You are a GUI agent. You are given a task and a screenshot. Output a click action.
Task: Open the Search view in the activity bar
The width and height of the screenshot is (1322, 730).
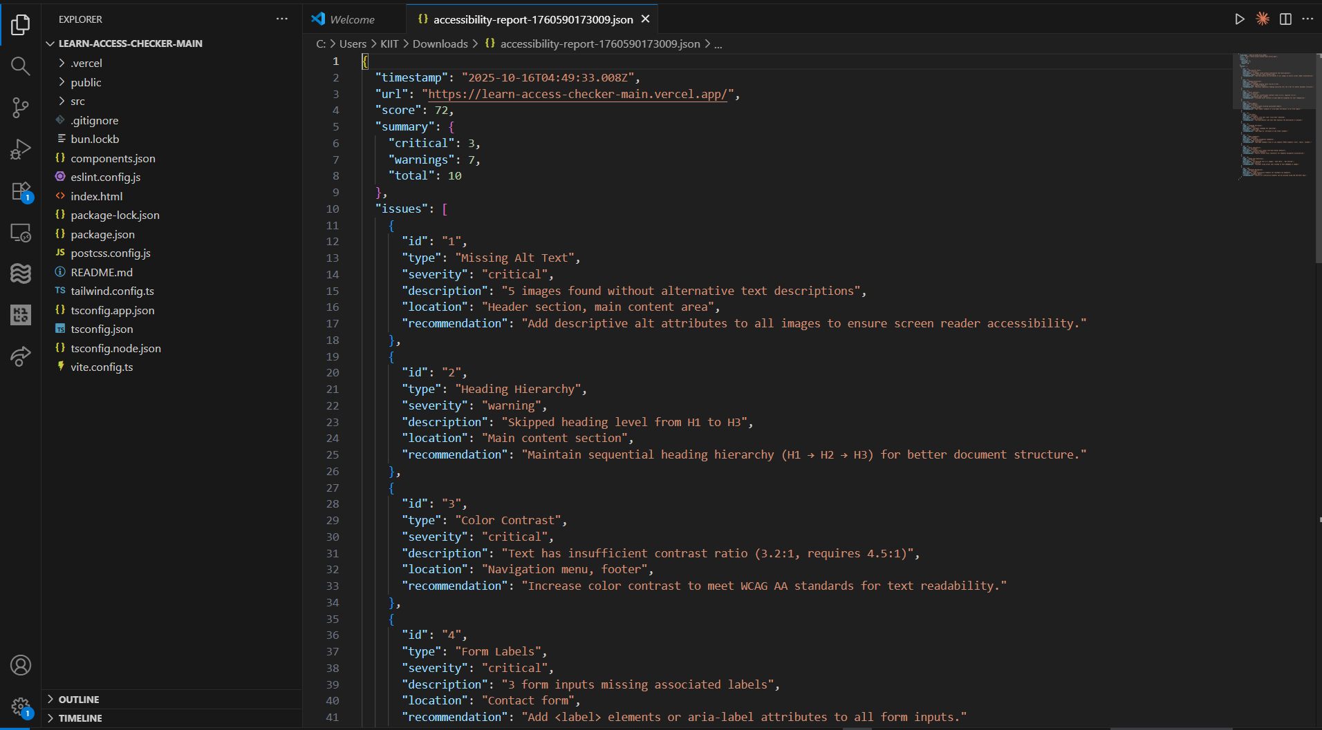pyautogui.click(x=21, y=66)
